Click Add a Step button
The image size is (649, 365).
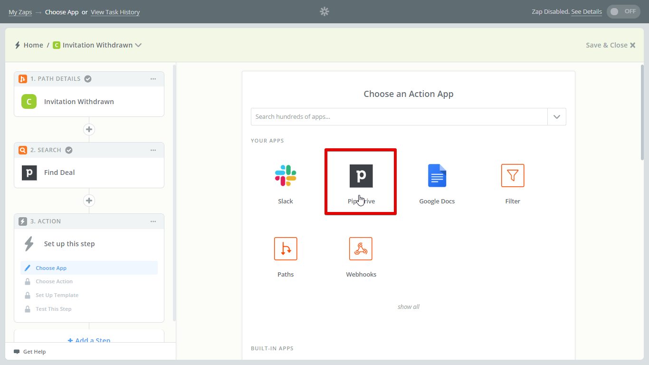89,340
